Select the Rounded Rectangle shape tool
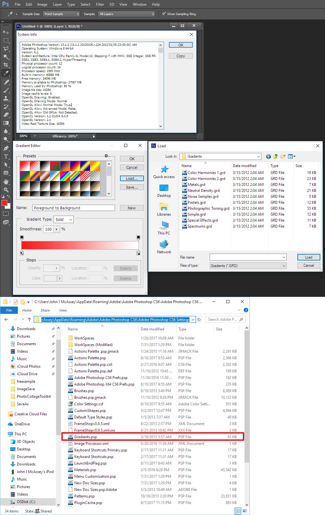325x515 pixels. click(x=6, y=173)
